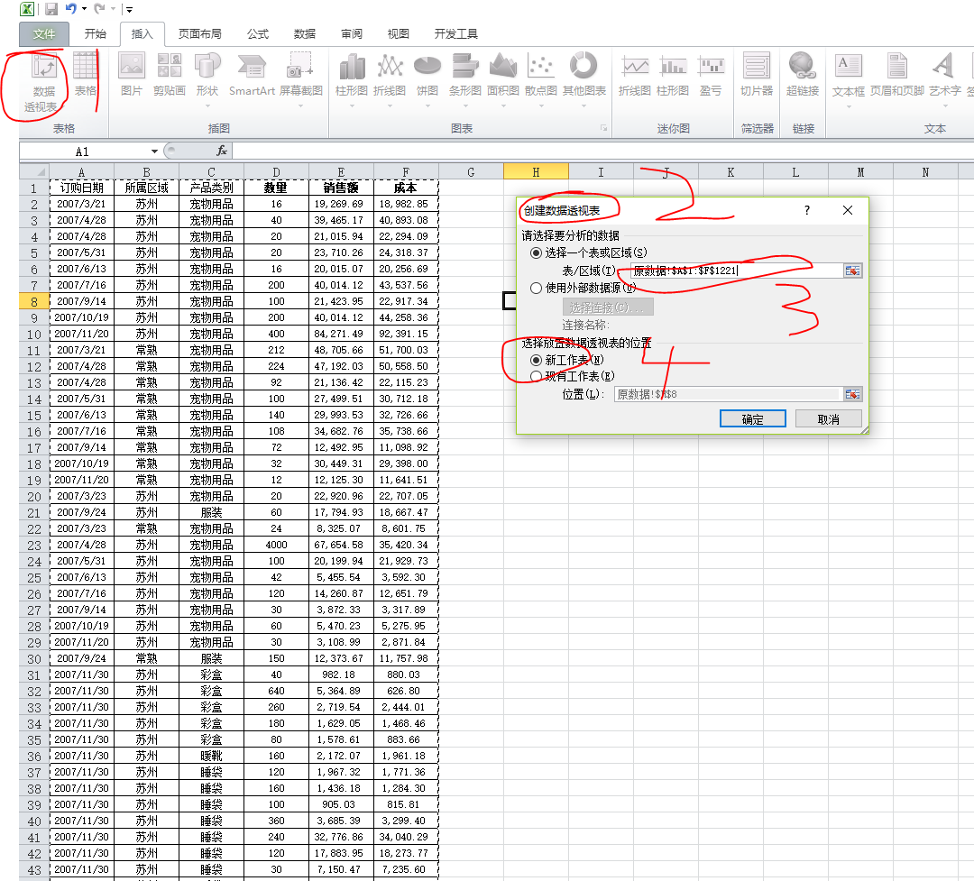Open the 文件 tab
The image size is (974, 881).
click(x=43, y=34)
